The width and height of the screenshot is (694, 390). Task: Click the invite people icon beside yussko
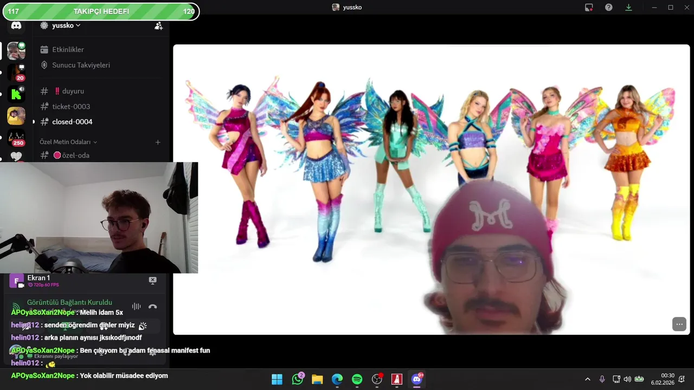(158, 25)
